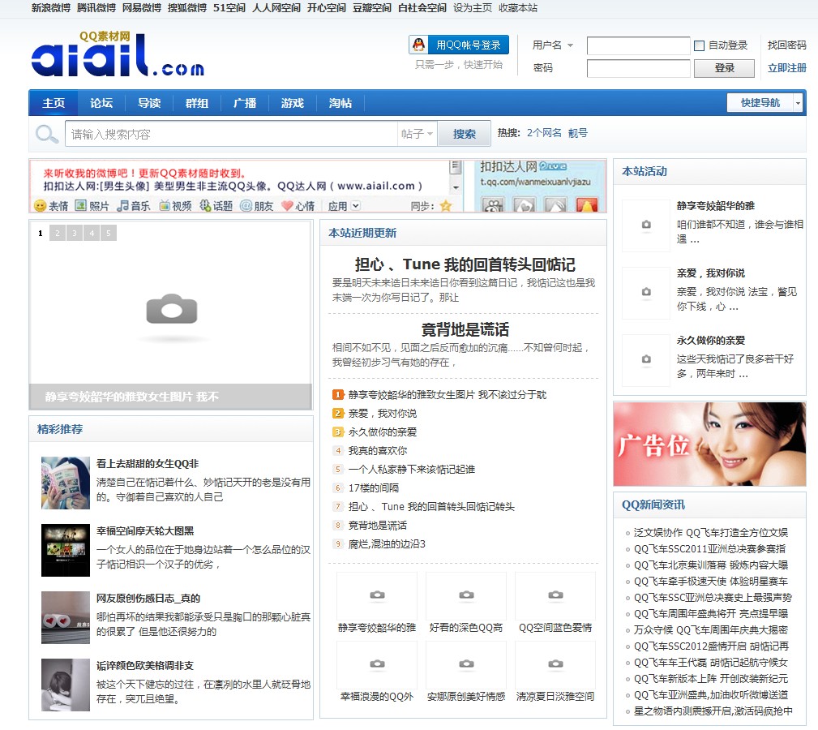Open the 游戏 navigation tab
The height and width of the screenshot is (730, 818).
pyautogui.click(x=292, y=103)
